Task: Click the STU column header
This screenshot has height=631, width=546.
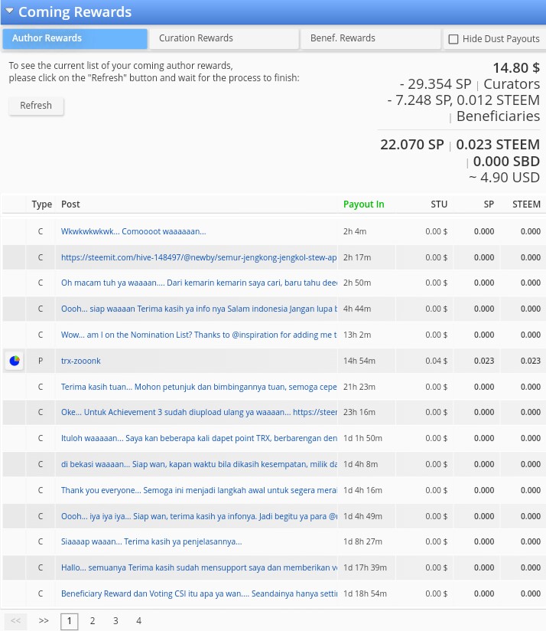Action: pyautogui.click(x=439, y=204)
